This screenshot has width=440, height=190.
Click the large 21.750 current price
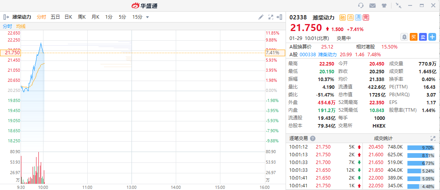click(306, 28)
